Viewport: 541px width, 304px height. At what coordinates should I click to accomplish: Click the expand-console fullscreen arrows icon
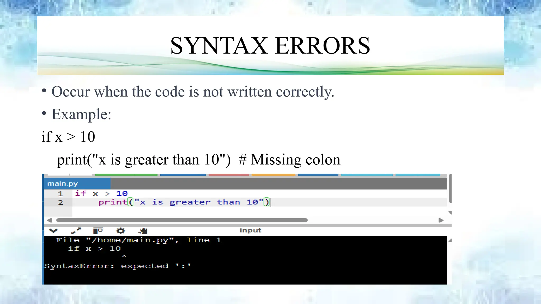(76, 231)
